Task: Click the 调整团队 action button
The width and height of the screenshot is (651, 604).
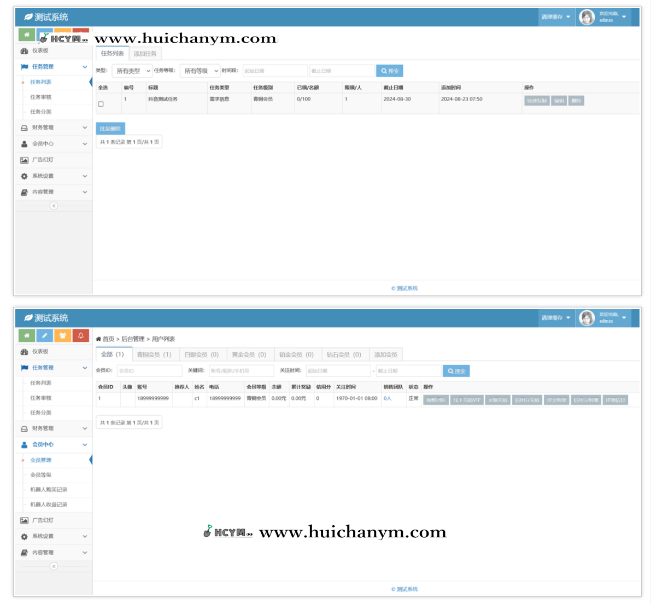Action: pos(436,400)
